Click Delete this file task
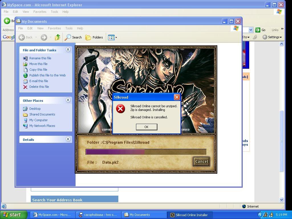 point(39,87)
